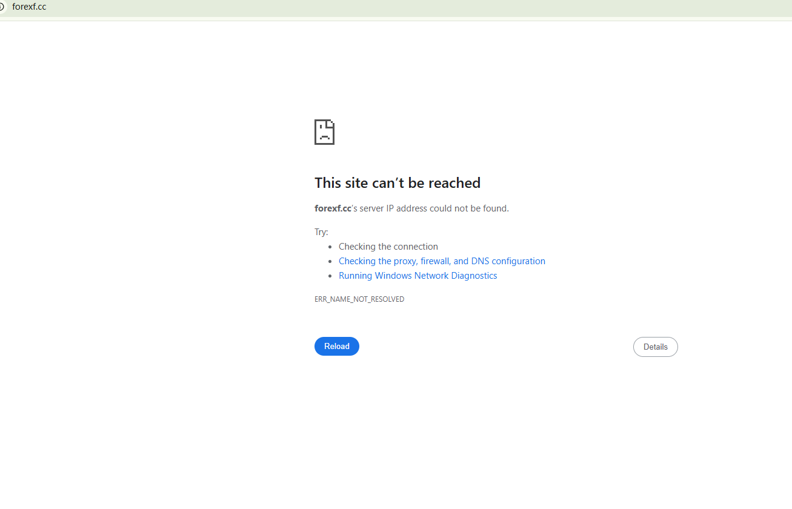Open the Details button

(655, 347)
